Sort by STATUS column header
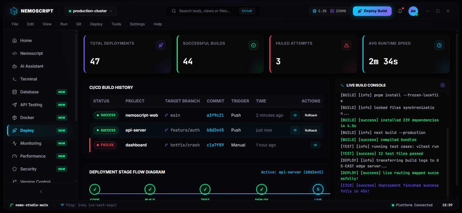462x213 pixels. [x=101, y=101]
